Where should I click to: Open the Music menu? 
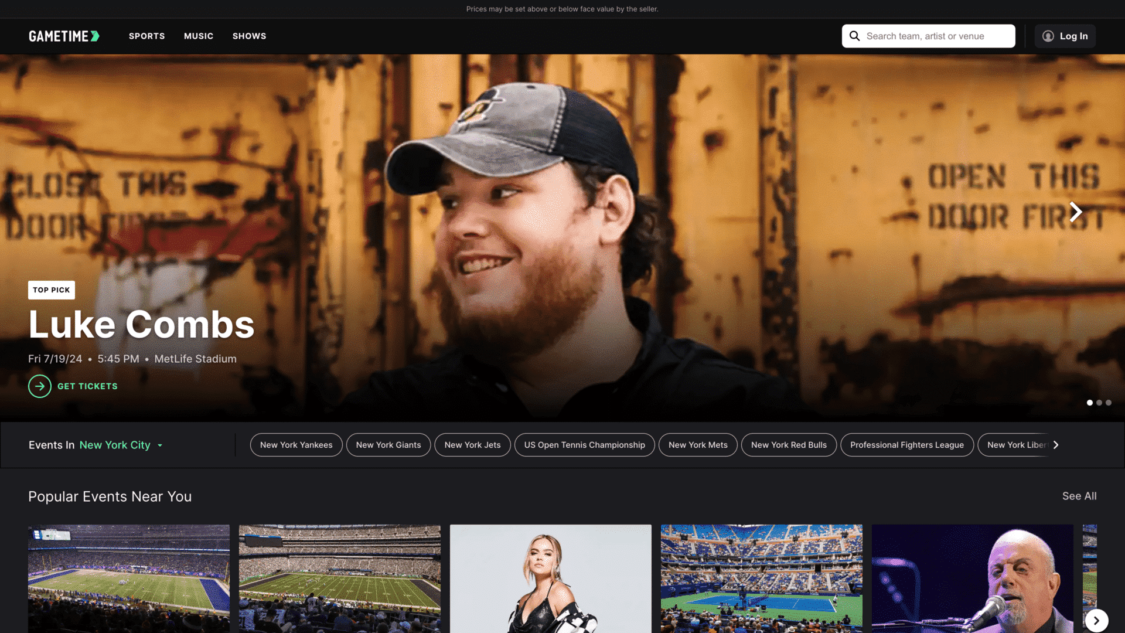click(x=199, y=36)
